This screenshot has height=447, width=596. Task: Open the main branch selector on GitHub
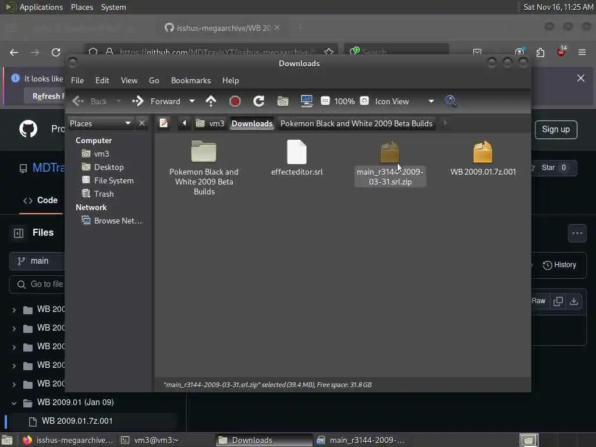coord(37,261)
